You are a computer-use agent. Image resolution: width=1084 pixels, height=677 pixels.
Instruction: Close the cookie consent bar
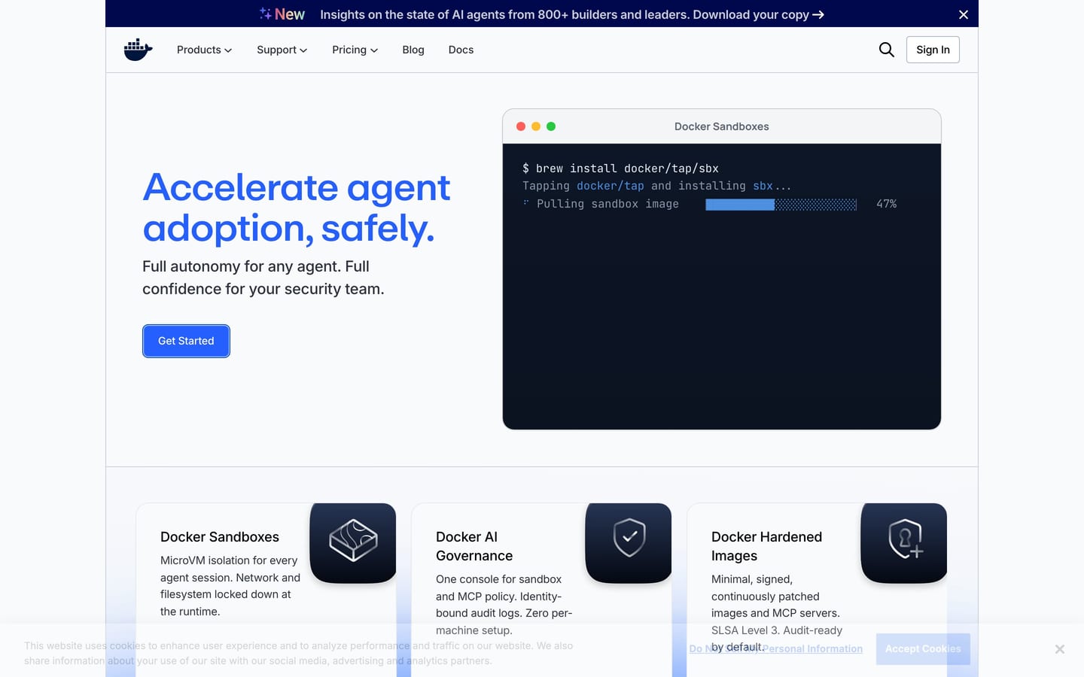[1059, 649]
